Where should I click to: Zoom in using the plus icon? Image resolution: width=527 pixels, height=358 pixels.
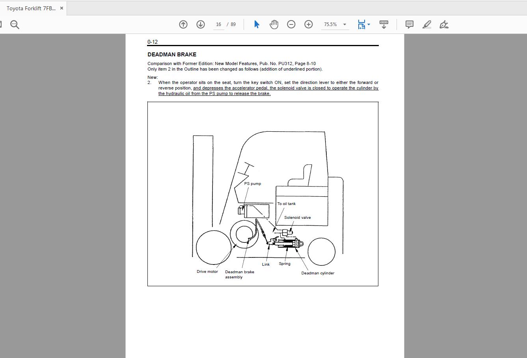[309, 24]
